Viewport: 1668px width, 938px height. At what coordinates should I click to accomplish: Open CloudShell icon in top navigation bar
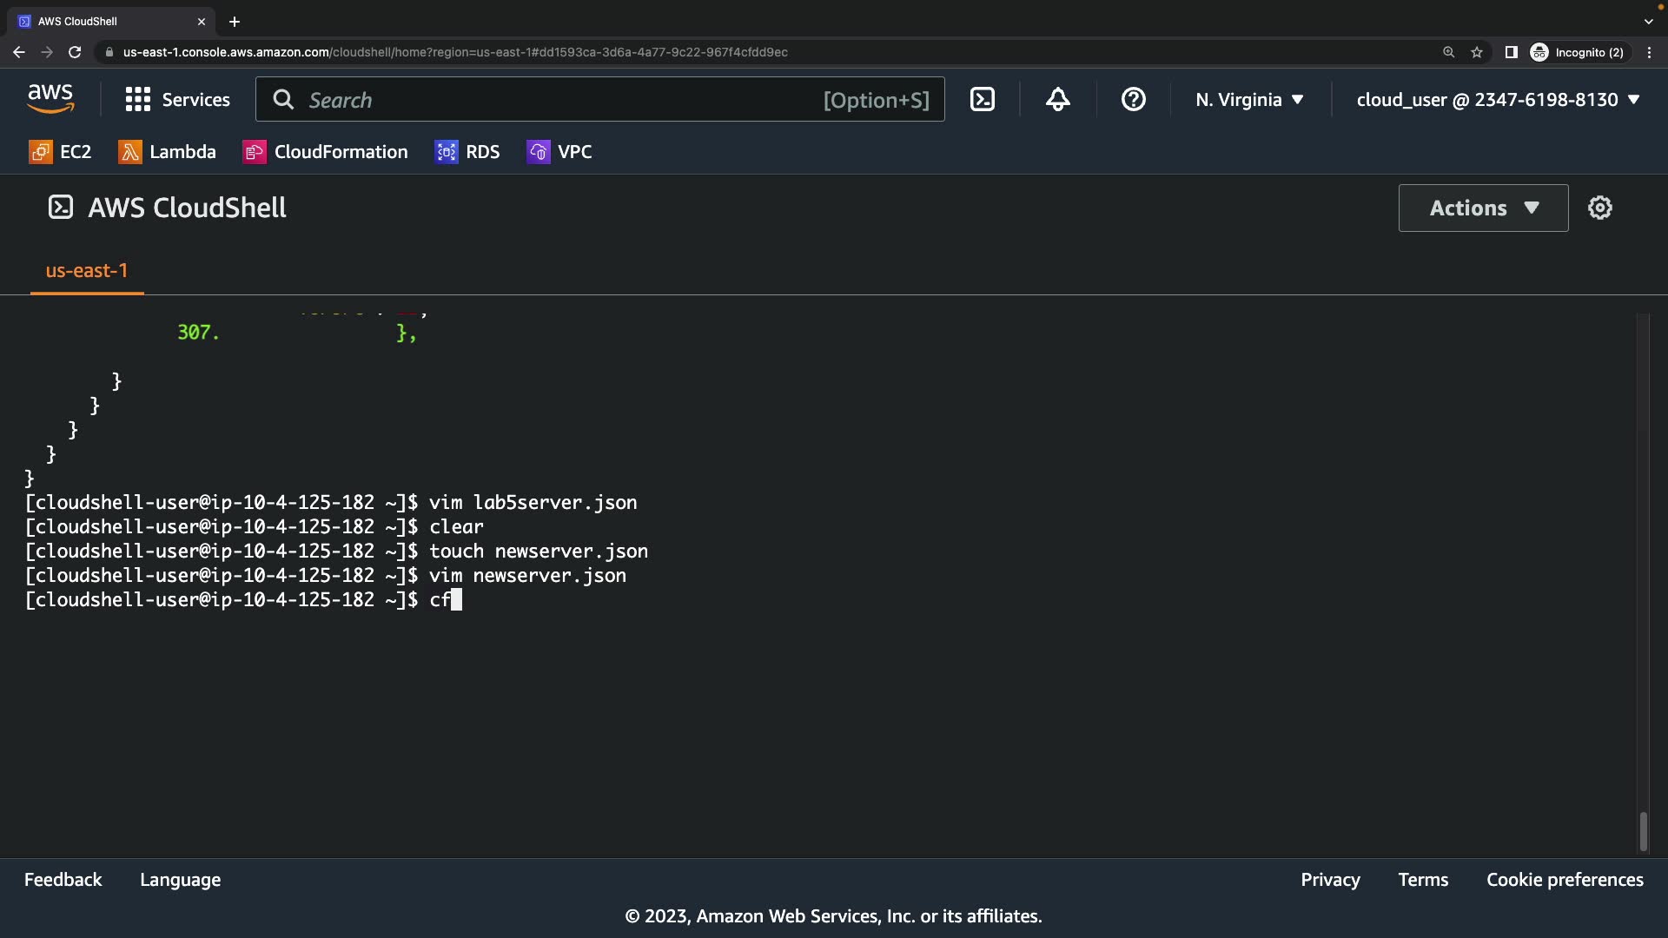982,100
